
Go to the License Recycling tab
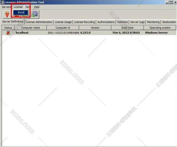pyautogui.click(x=84, y=22)
